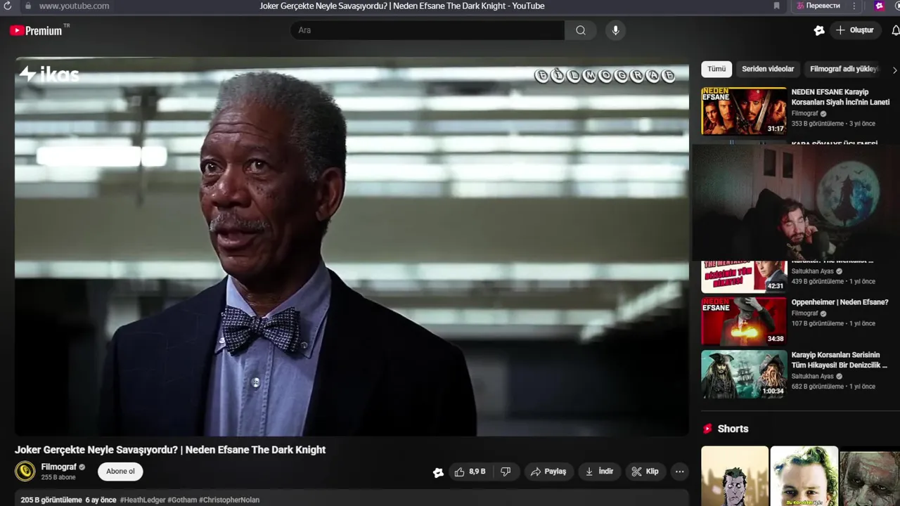Open Karayip Korsanları Serisinin Tüm Hikayesi title

(x=840, y=360)
